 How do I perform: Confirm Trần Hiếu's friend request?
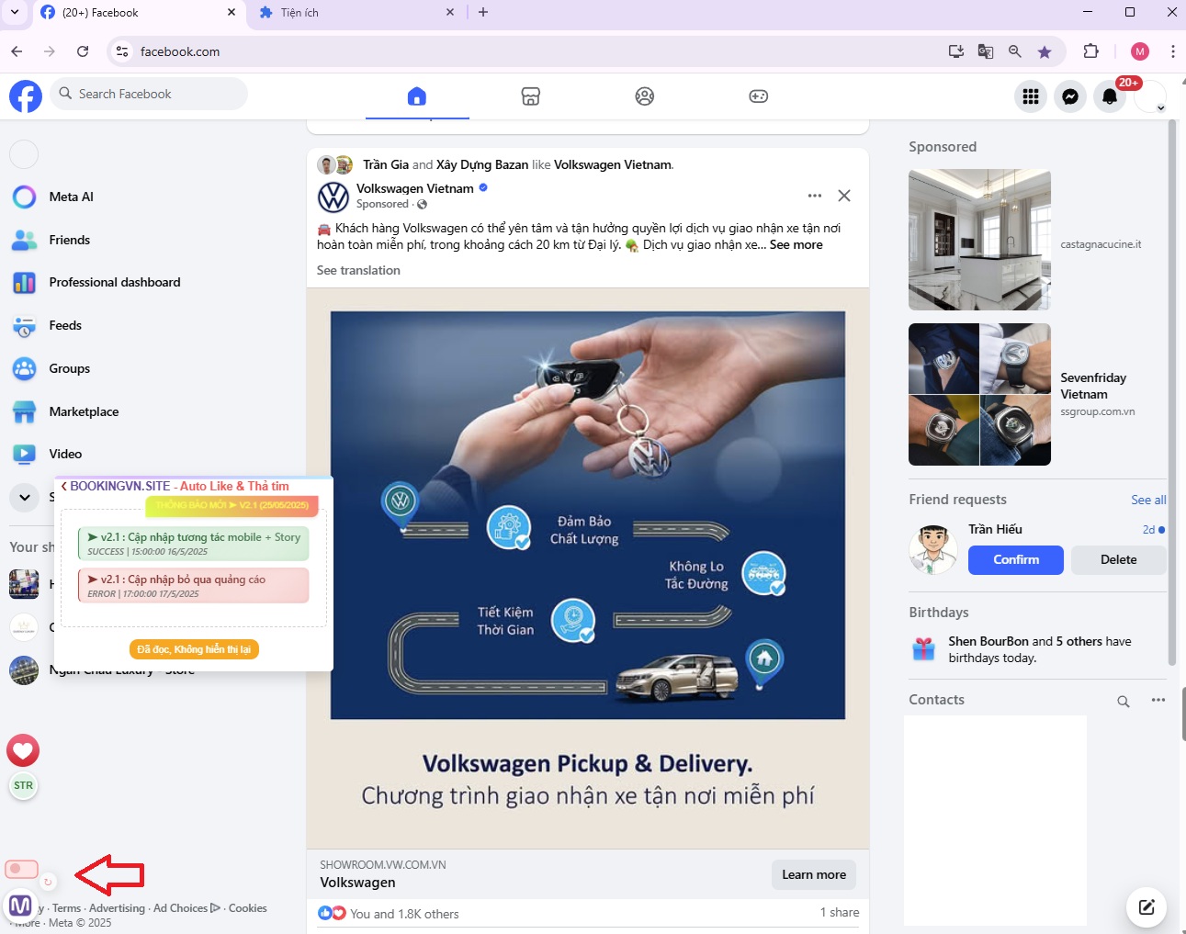pyautogui.click(x=1016, y=559)
